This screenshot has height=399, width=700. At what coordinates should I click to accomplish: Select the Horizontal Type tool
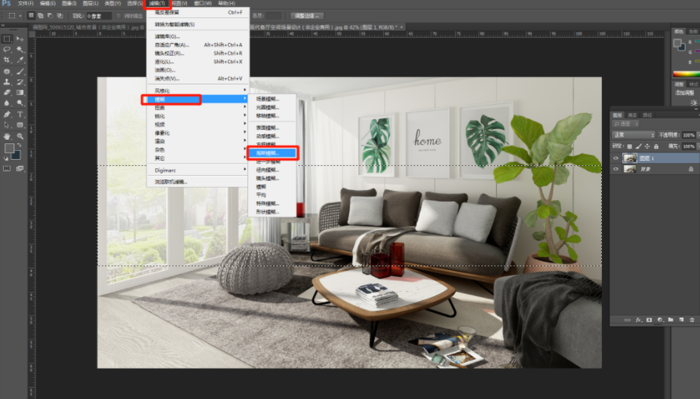(x=20, y=114)
